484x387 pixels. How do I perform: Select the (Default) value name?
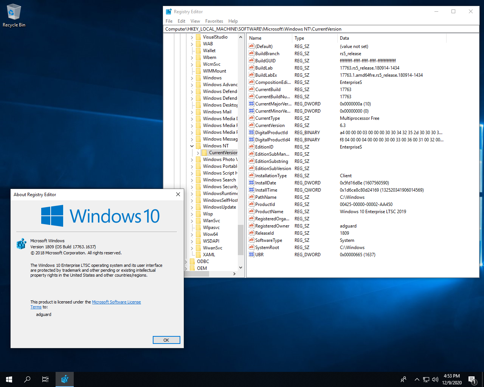click(x=264, y=46)
